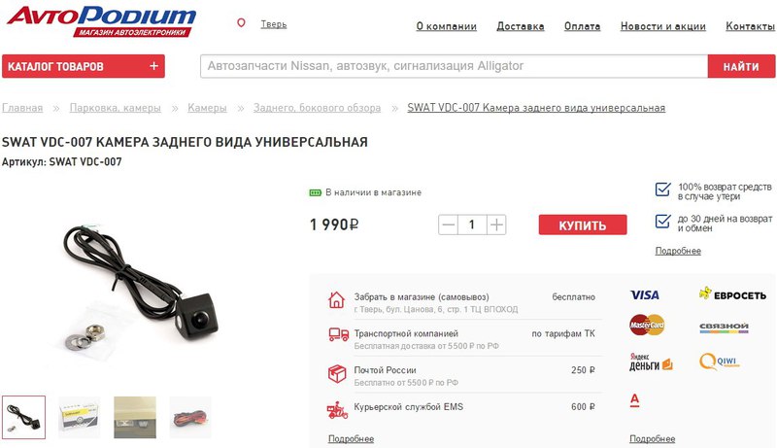This screenshot has height=448, width=777.
Task: Click the Visa payment logo
Action: pos(644,295)
